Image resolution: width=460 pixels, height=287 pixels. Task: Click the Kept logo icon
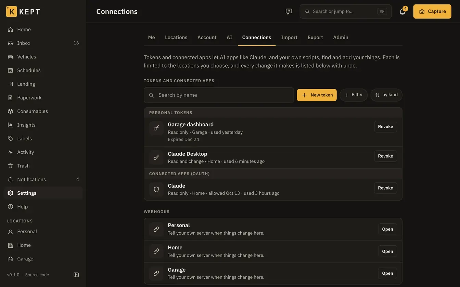pos(11,11)
